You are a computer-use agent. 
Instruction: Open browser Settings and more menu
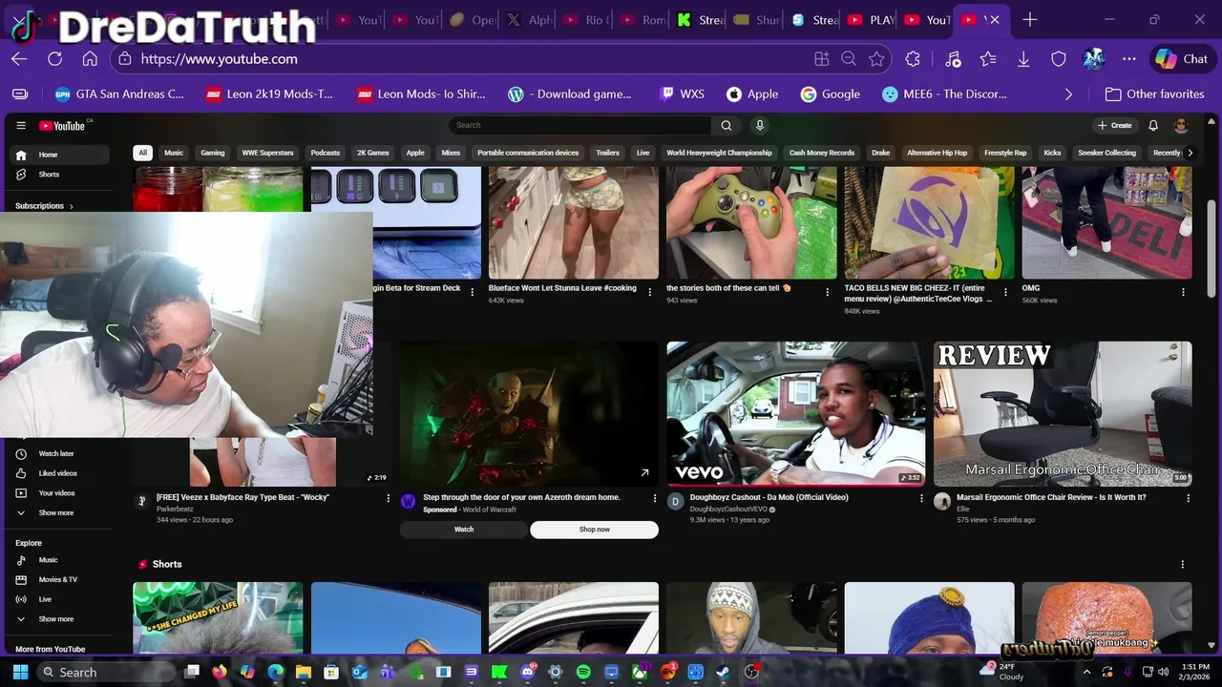coord(1129,59)
